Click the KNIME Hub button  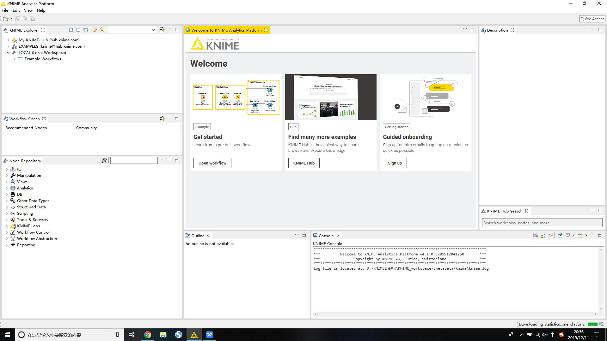pos(303,163)
